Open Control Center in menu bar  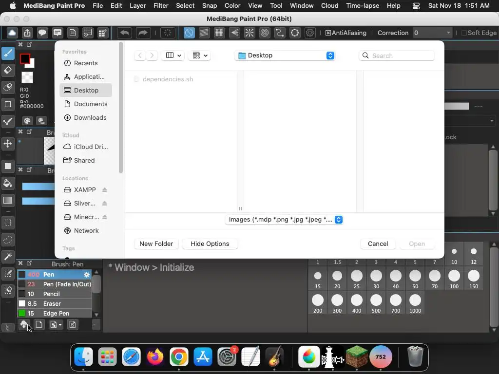[416, 6]
